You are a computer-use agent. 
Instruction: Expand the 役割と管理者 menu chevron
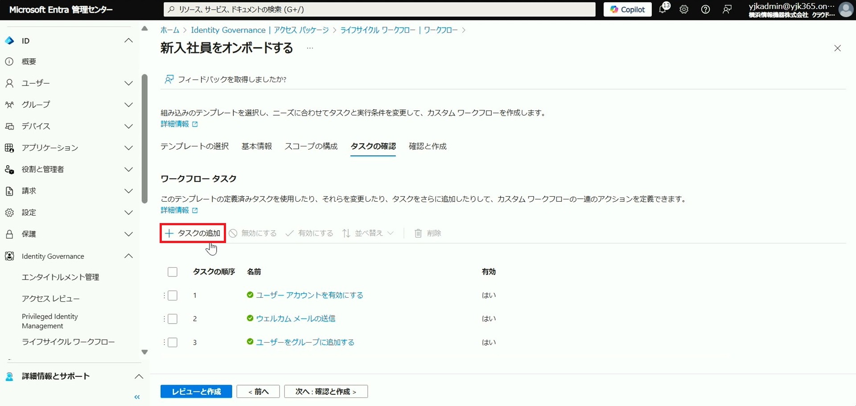pyautogui.click(x=128, y=169)
